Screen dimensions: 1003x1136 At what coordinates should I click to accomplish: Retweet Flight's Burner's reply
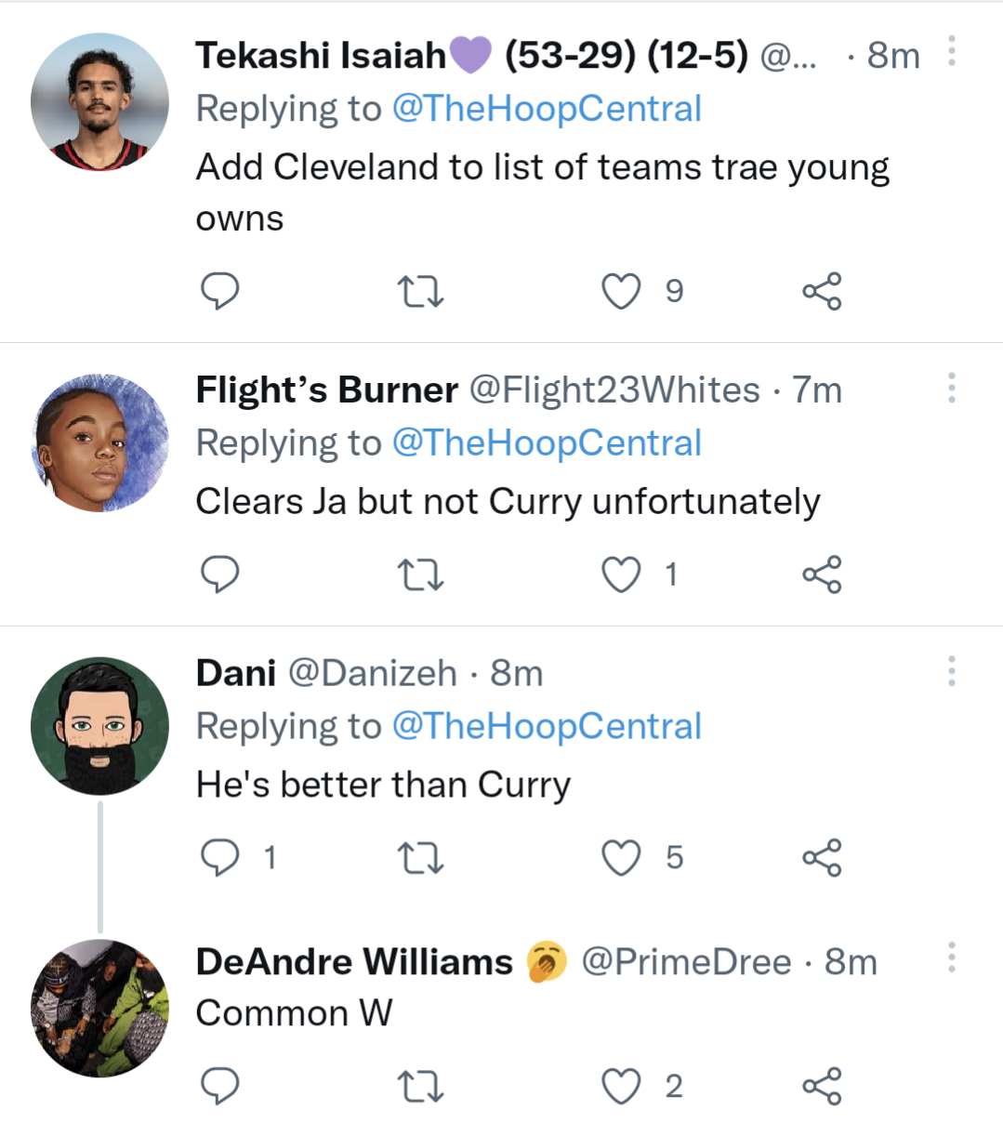point(420,575)
